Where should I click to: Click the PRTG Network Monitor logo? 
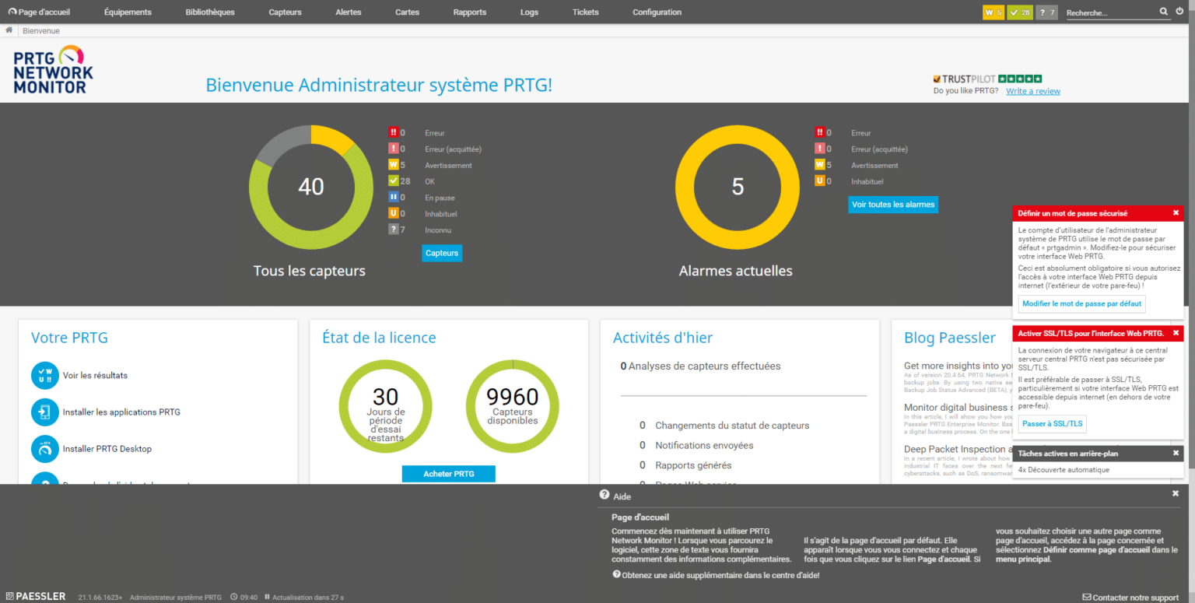(53, 70)
